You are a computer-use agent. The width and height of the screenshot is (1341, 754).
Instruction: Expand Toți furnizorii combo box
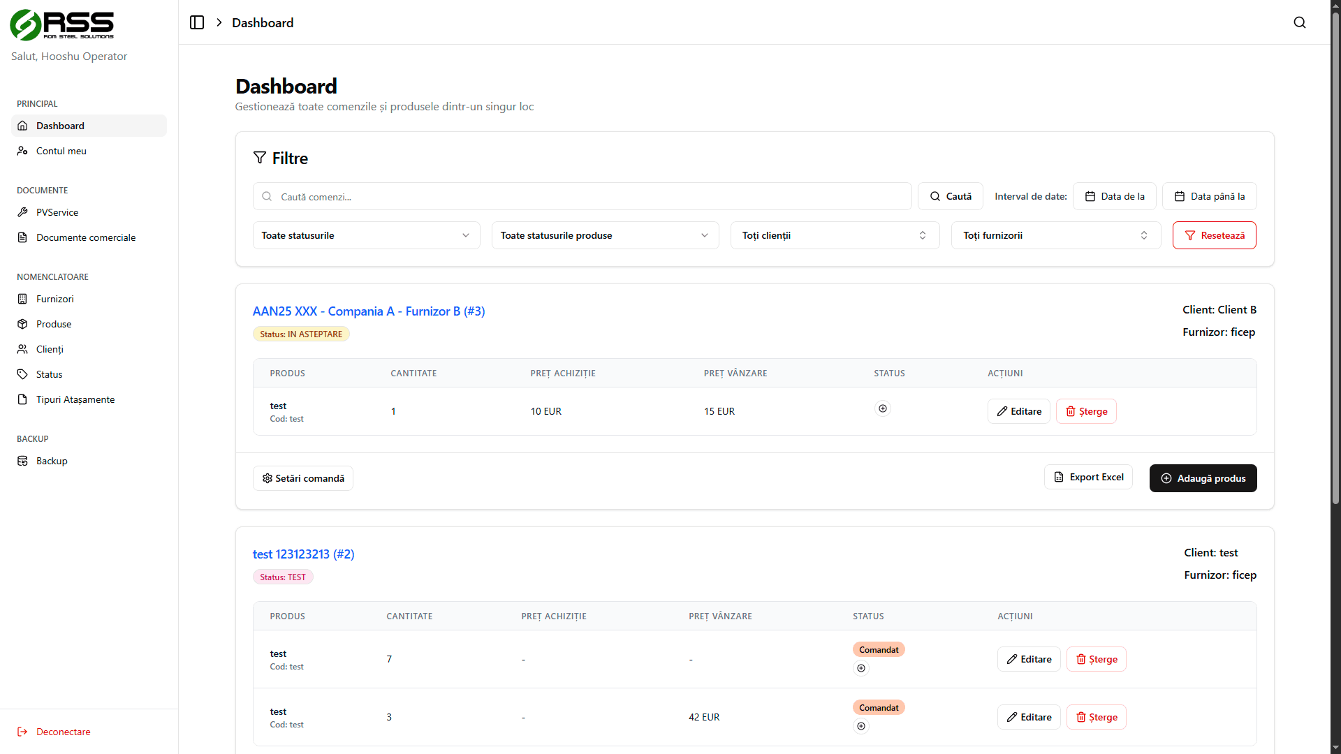coord(1056,235)
